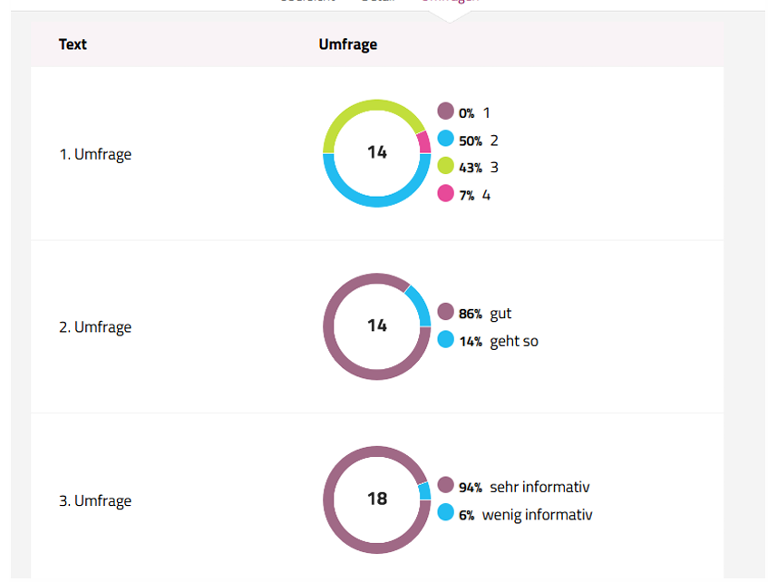Click the blue legend dot beside "geht so"
This screenshot has height=582, width=777.
tap(445, 339)
